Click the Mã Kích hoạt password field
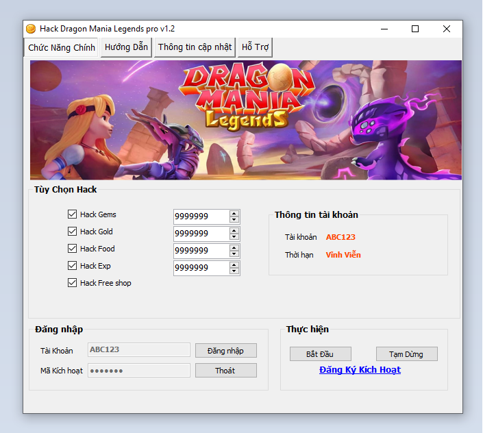This screenshot has width=483, height=433. 138,371
